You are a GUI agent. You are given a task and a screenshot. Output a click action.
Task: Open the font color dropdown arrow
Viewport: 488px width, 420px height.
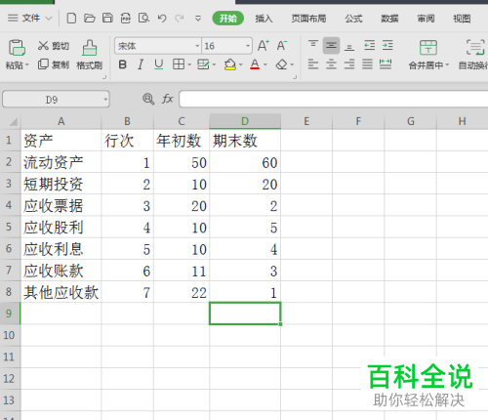pos(265,64)
